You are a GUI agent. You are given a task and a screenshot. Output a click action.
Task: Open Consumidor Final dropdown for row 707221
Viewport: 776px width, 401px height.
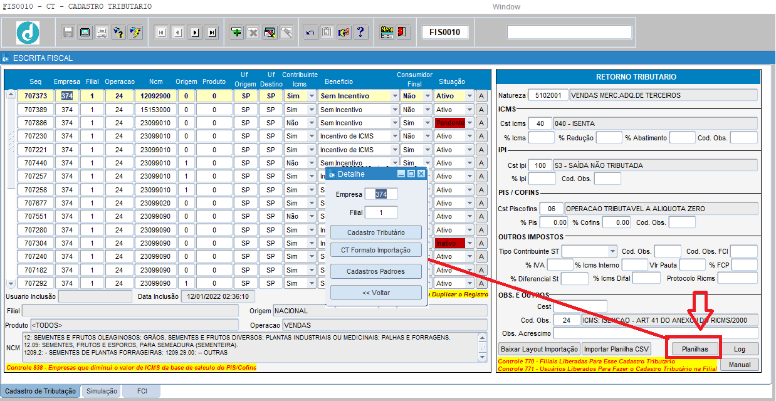coord(427,150)
